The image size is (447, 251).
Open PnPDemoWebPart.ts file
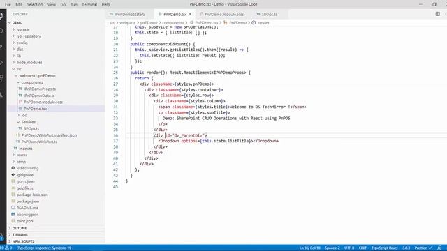(39, 142)
